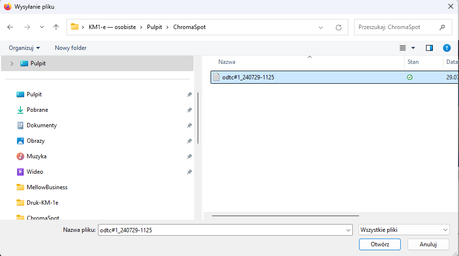
Task: Click the pin icon next to Wideo
Action: coord(189,172)
